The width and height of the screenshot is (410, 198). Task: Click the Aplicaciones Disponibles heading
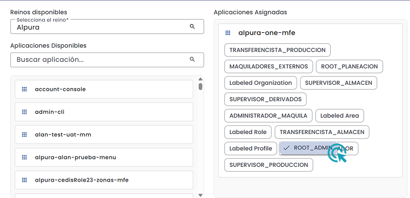pyautogui.click(x=48, y=45)
